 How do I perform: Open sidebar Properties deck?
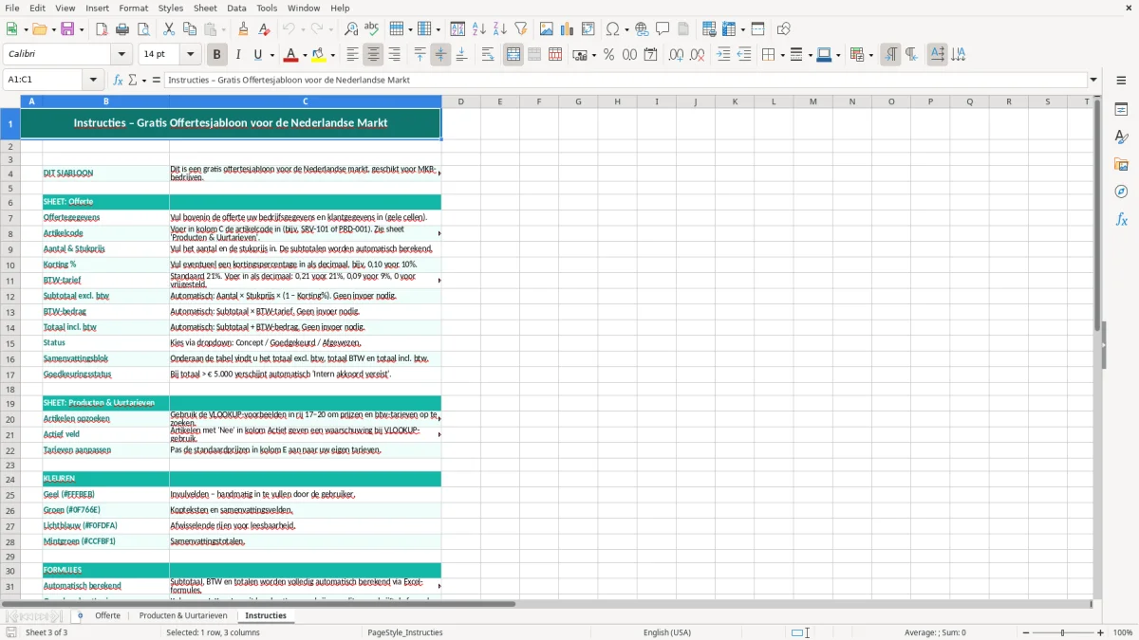click(1121, 109)
